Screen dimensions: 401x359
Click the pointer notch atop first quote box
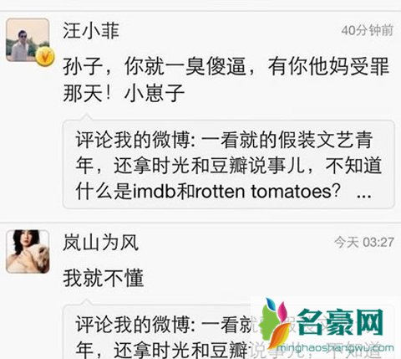coord(87,117)
